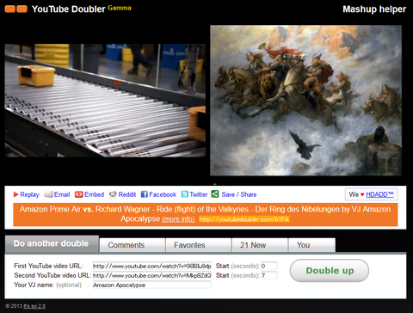Click the red Replay triangle icon

pos(15,194)
